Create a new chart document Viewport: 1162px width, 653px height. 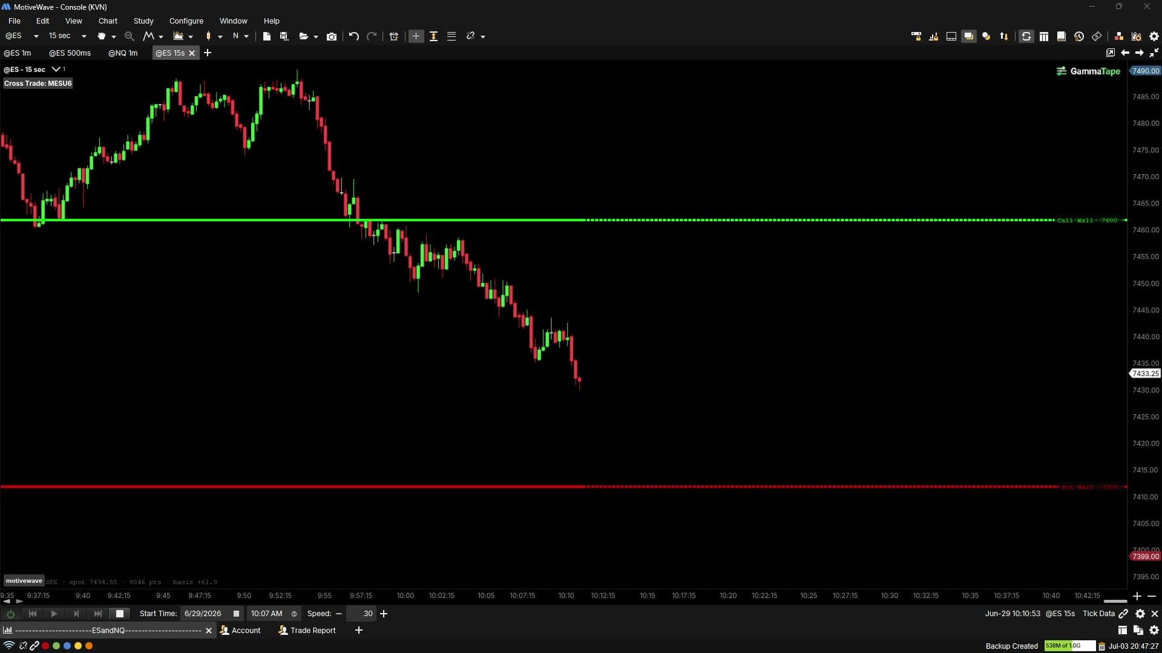coord(266,36)
